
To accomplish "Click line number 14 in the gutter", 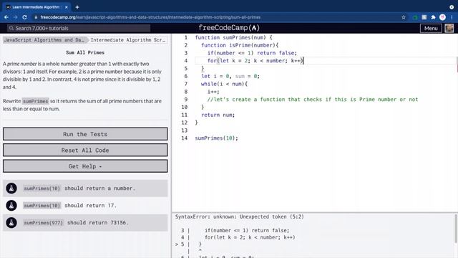I will pyautogui.click(x=185, y=138).
